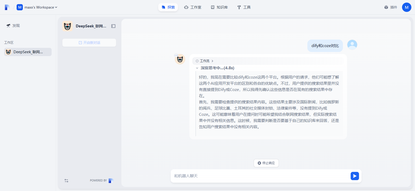This screenshot has width=415, height=191.
Task: Click the message bubble dify和coze对比
Action: tap(325, 46)
